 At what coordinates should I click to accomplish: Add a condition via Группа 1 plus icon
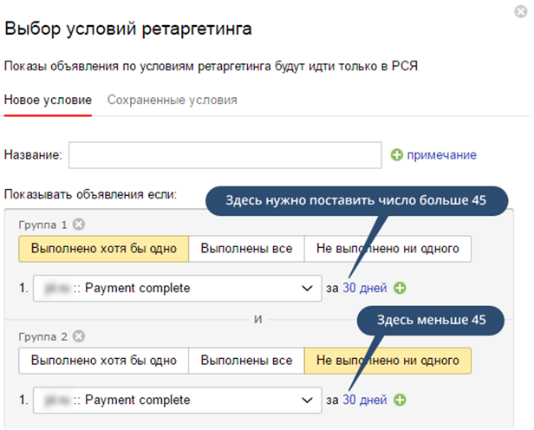[400, 288]
